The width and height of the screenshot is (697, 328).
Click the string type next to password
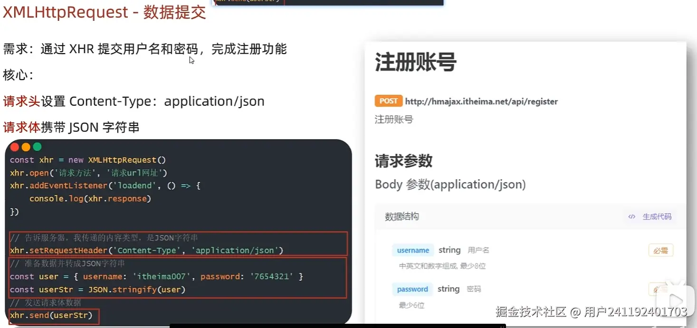click(449, 289)
